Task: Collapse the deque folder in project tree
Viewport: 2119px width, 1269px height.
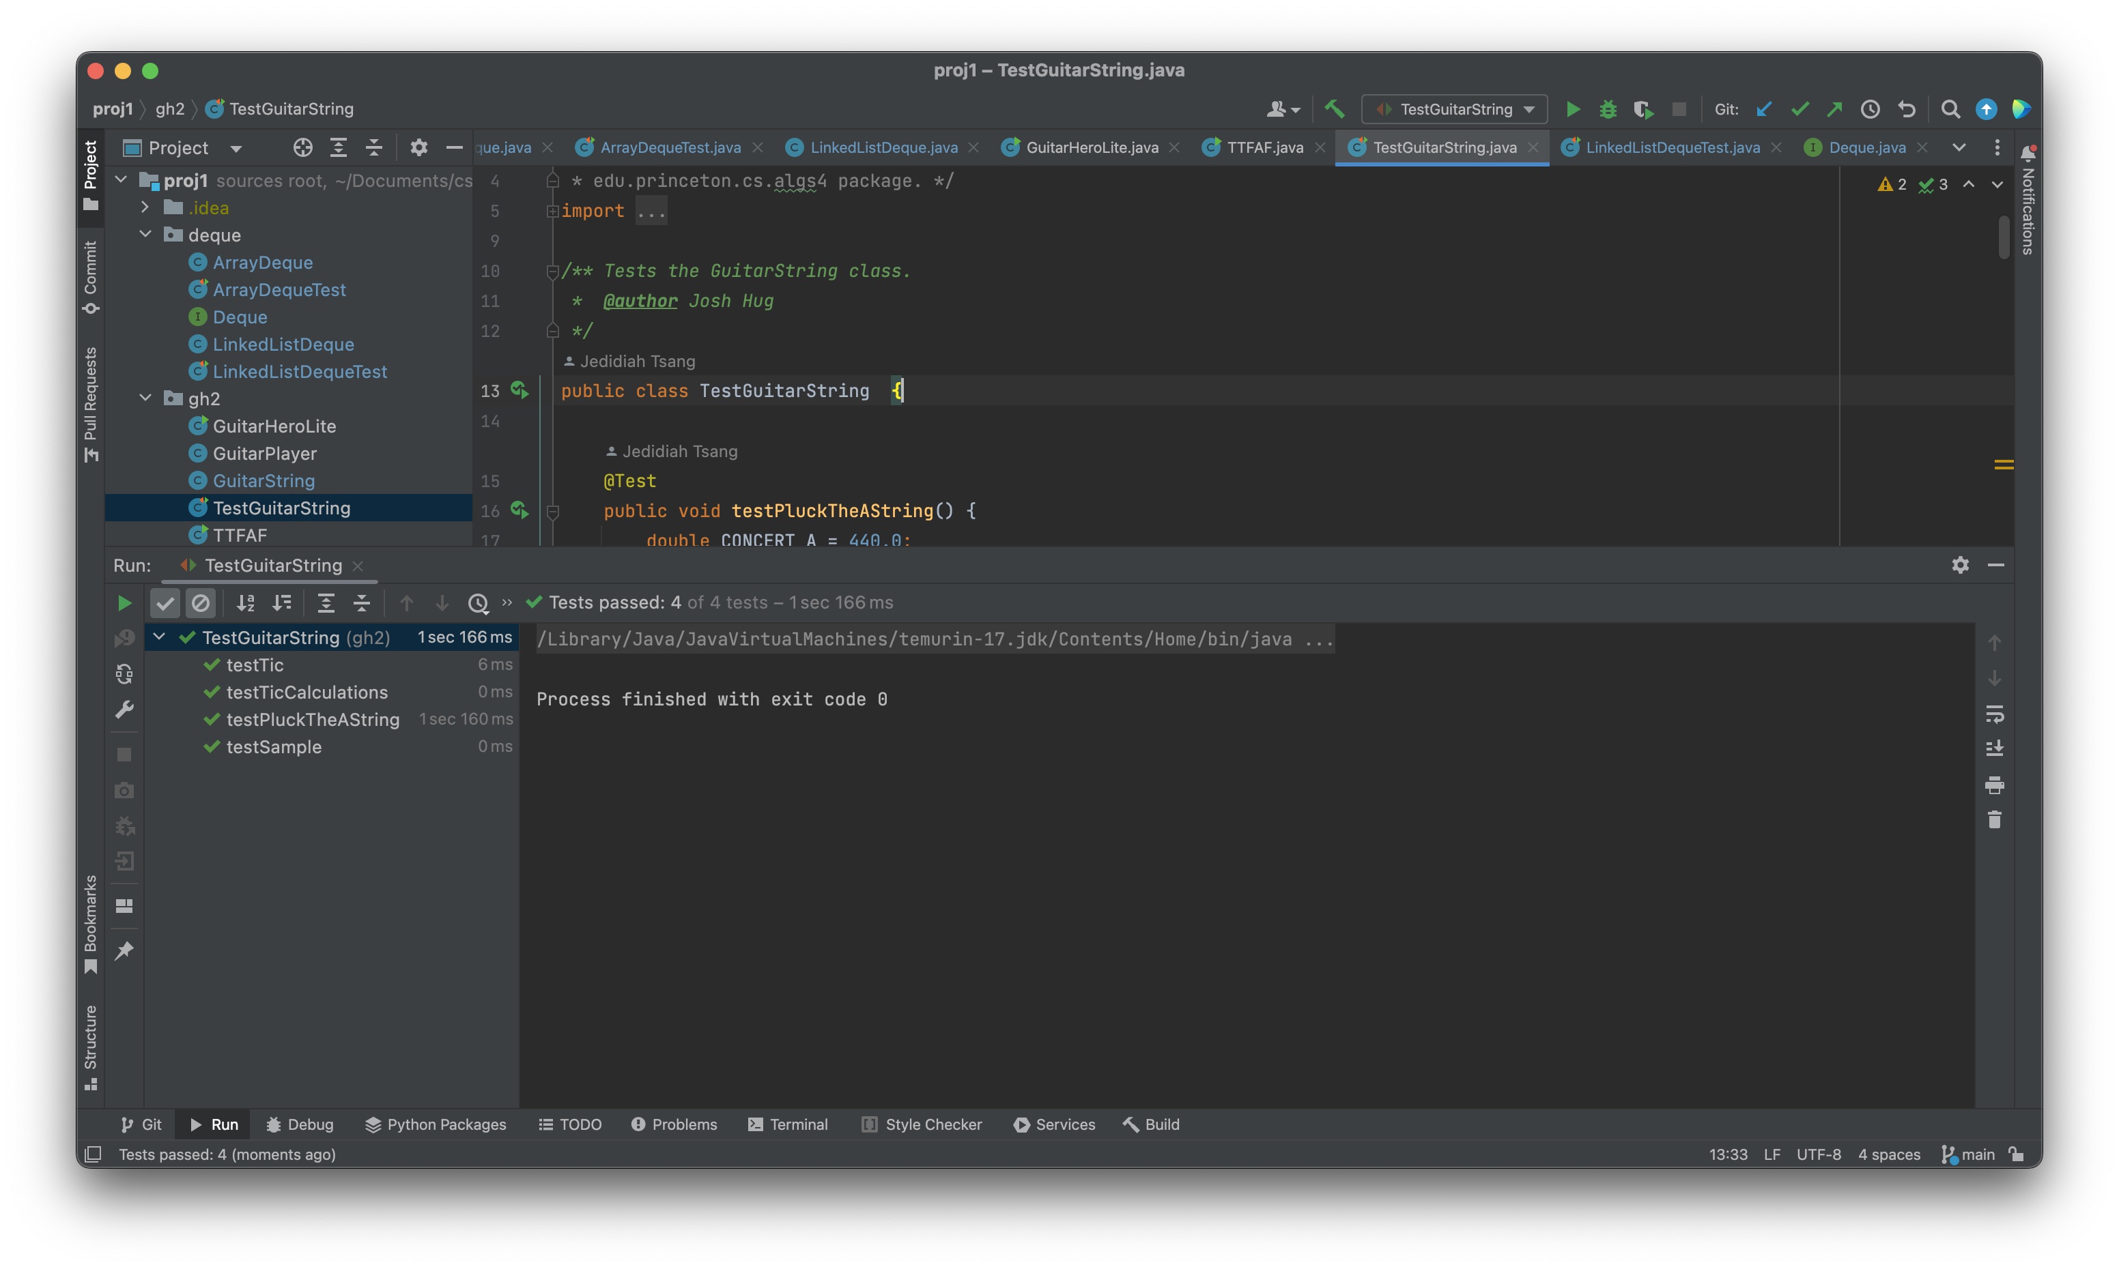Action: pyautogui.click(x=145, y=234)
